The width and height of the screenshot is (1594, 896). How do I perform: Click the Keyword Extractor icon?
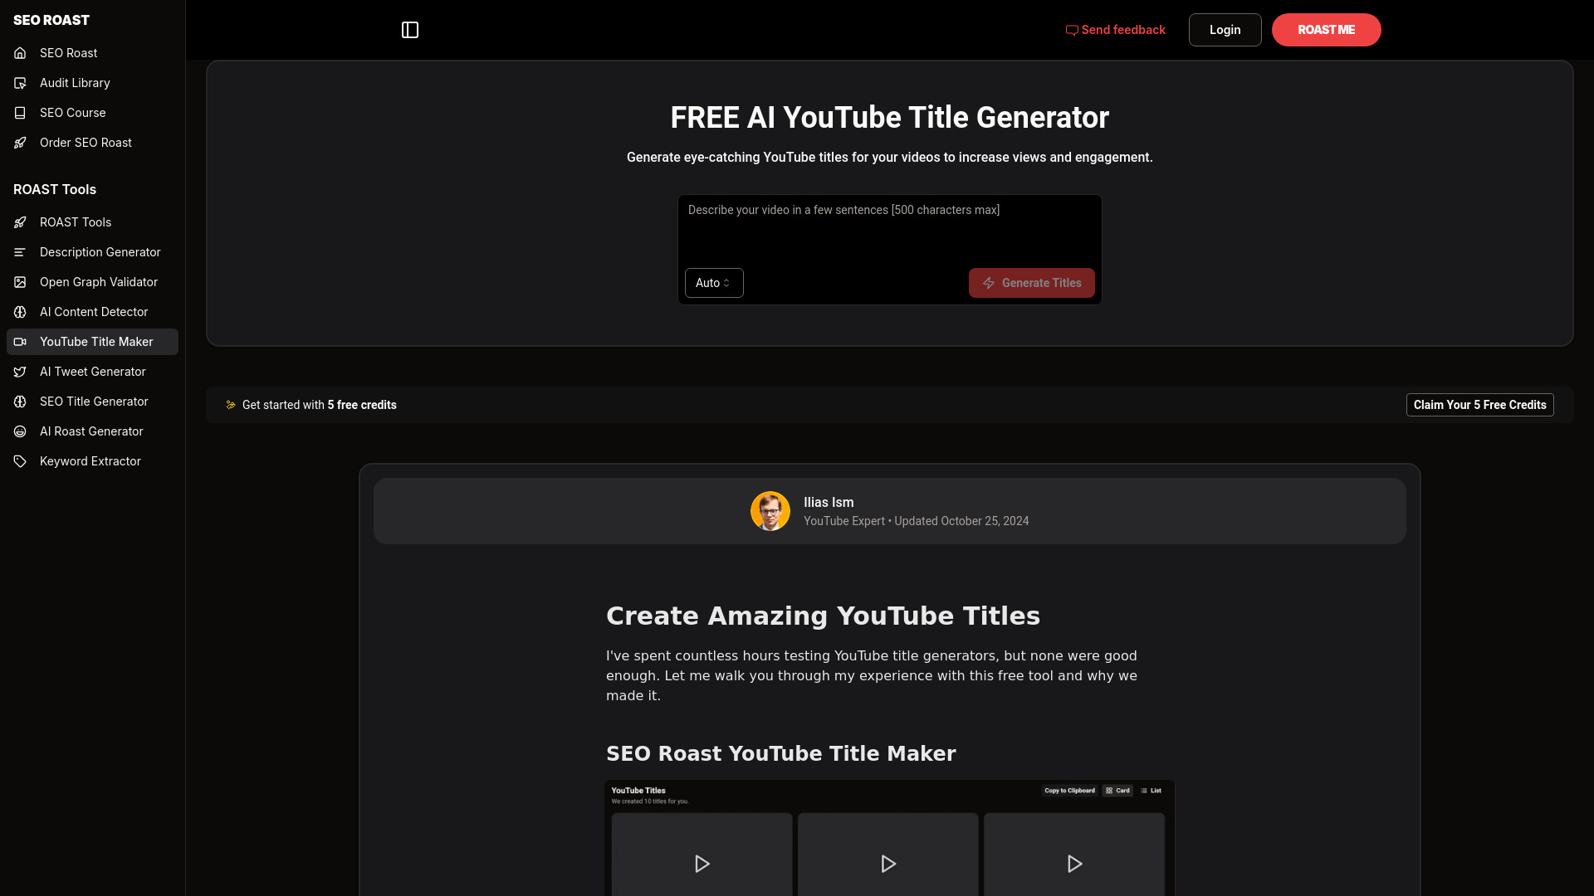click(20, 460)
